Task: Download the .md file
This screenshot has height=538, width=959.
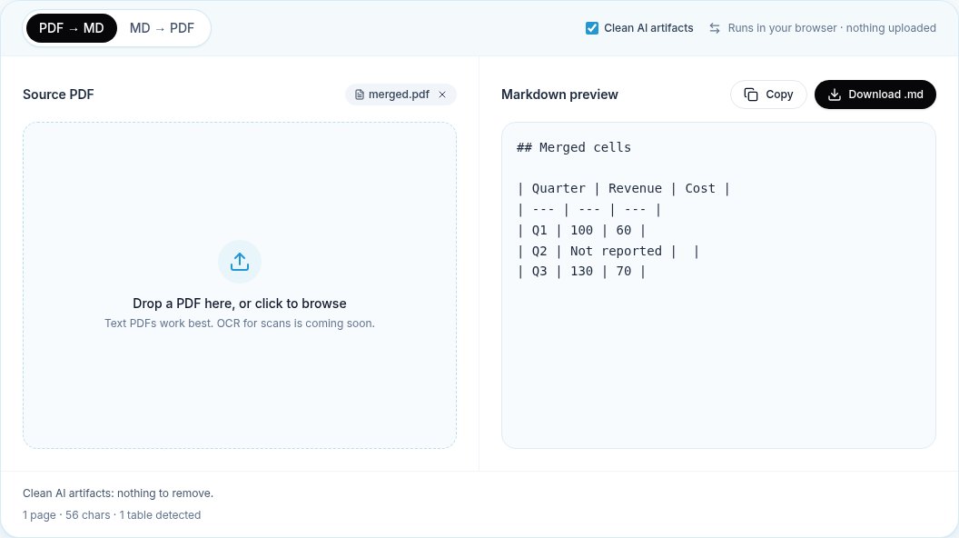Action: (875, 95)
